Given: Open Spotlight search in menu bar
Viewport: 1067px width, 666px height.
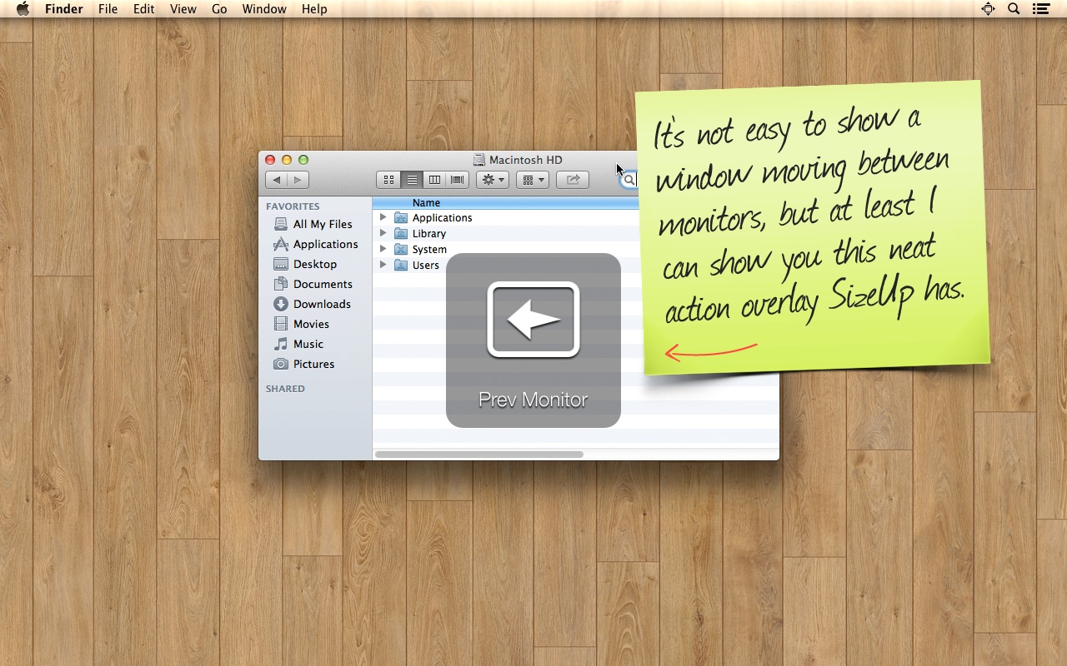Looking at the screenshot, I should 1014,9.
